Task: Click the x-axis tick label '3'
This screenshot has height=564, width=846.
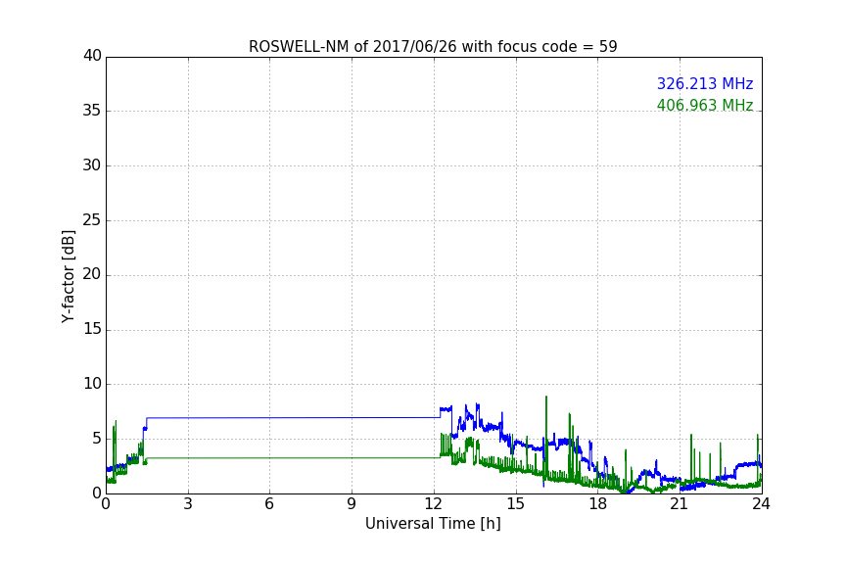Action: 188,504
